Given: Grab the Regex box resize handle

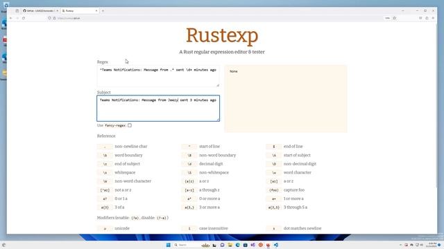Looking at the screenshot, I should click(x=218, y=85).
